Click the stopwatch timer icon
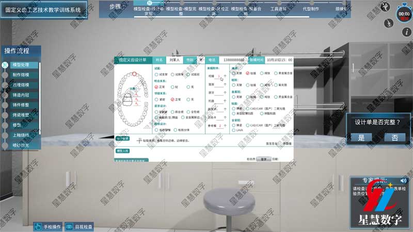 click(x=403, y=11)
